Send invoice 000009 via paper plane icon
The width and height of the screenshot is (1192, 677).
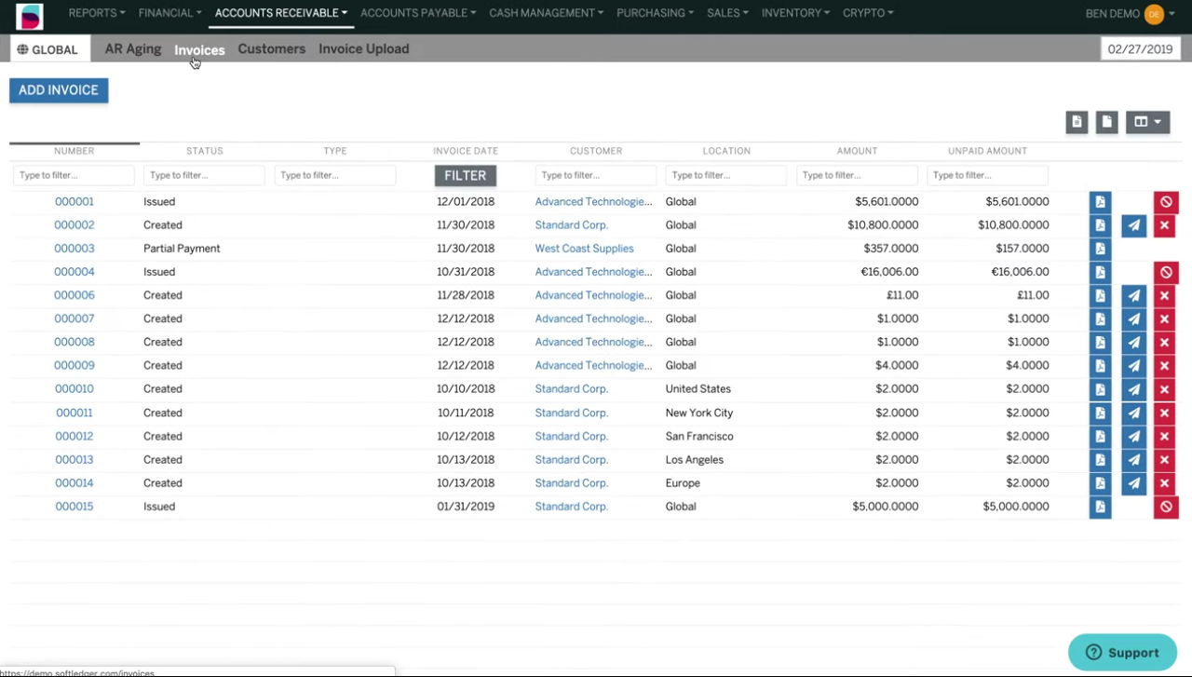pyautogui.click(x=1133, y=366)
